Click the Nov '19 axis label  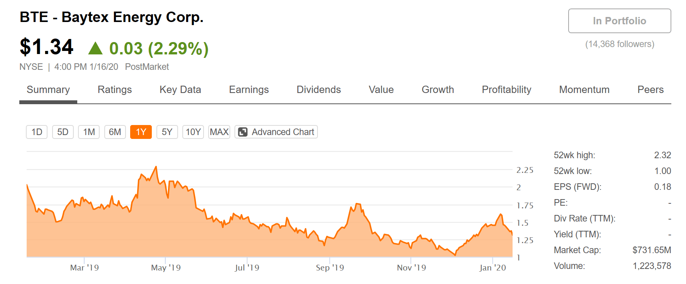pyautogui.click(x=411, y=268)
